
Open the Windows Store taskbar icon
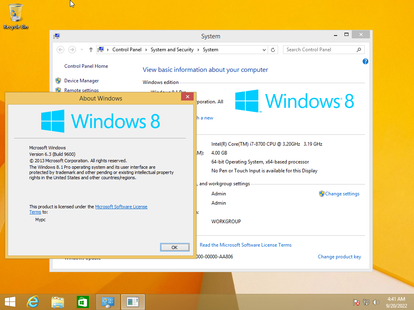(82, 302)
